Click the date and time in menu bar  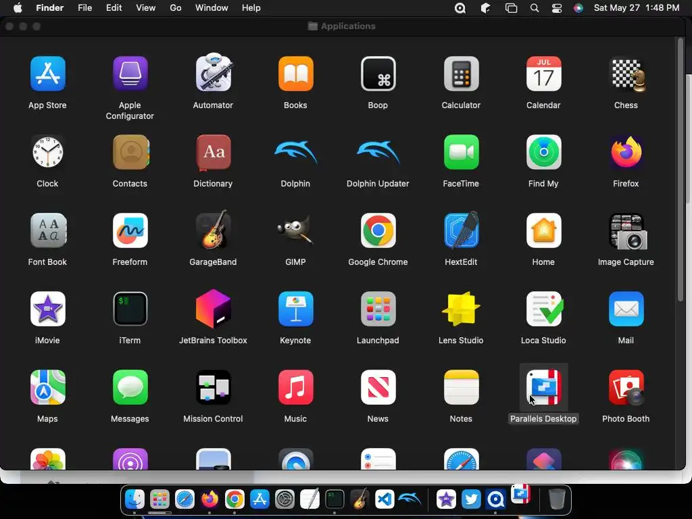point(637,8)
